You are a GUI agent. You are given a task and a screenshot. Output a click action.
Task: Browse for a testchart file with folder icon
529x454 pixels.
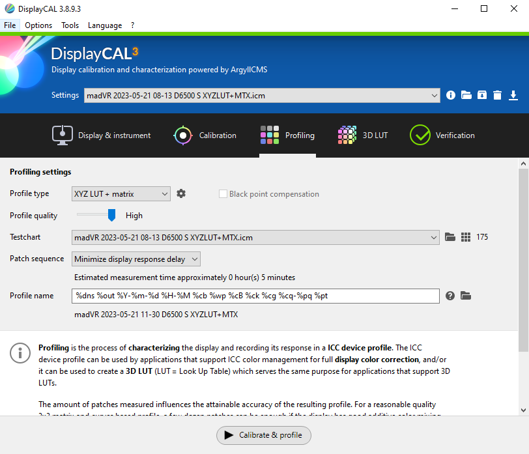coord(450,237)
